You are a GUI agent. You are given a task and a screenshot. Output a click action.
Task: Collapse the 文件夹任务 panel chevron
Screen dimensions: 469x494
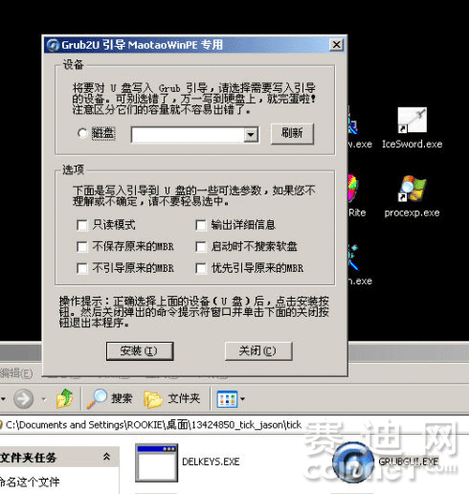[x=107, y=457]
